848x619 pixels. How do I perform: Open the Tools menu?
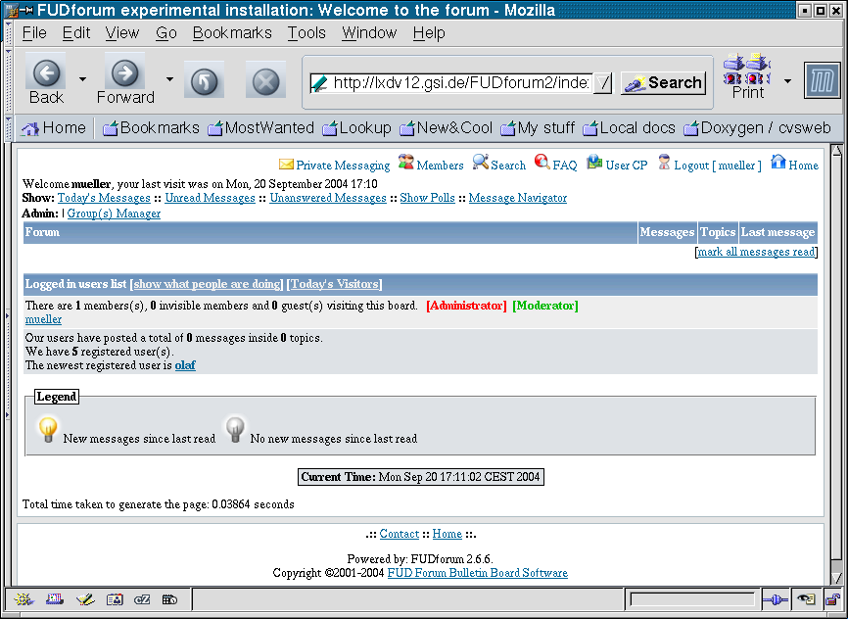click(x=306, y=32)
